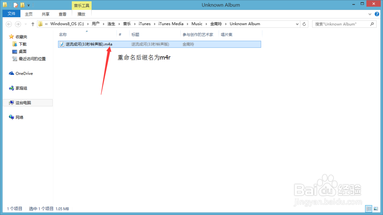
Task: Switch to details view via status bar icon
Action: tap(368, 209)
